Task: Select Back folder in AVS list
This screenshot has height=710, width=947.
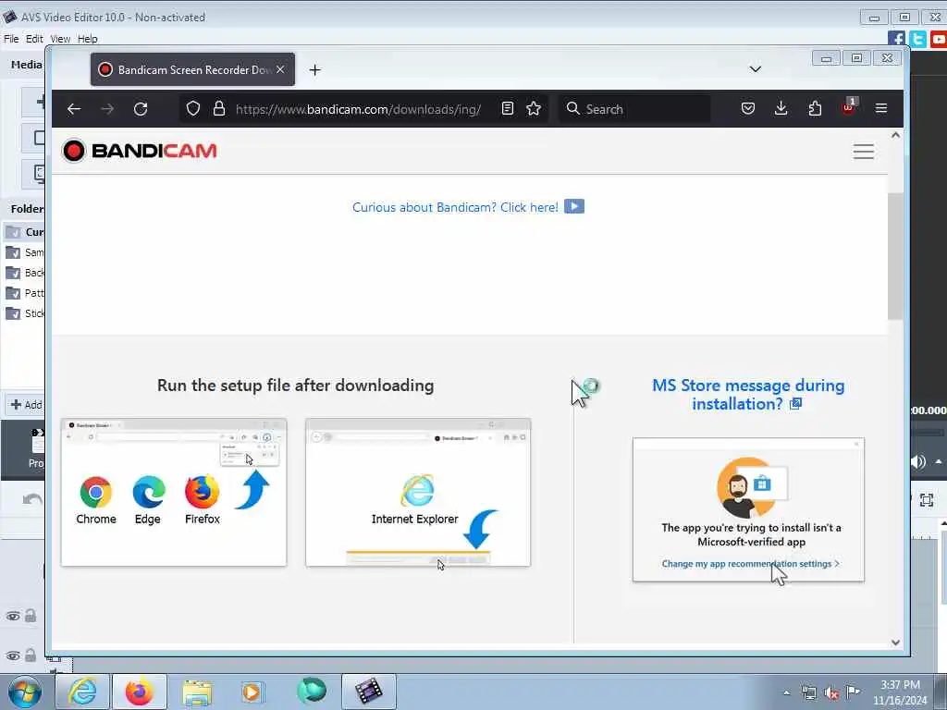Action: (x=25, y=273)
